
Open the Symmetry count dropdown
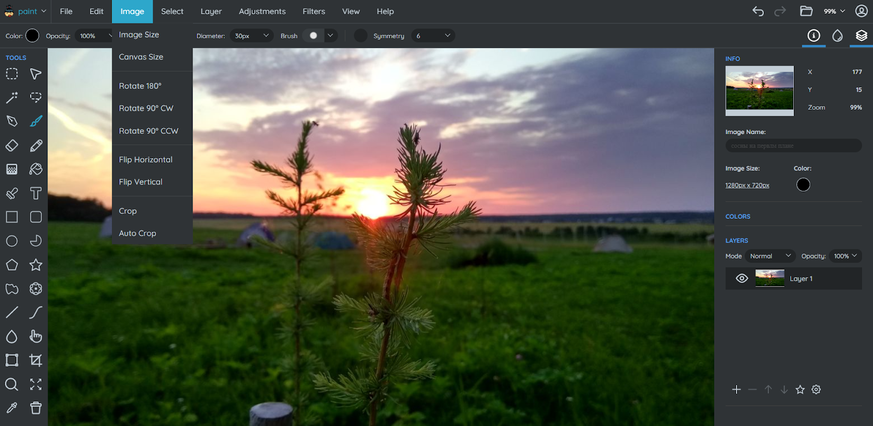[x=433, y=35]
